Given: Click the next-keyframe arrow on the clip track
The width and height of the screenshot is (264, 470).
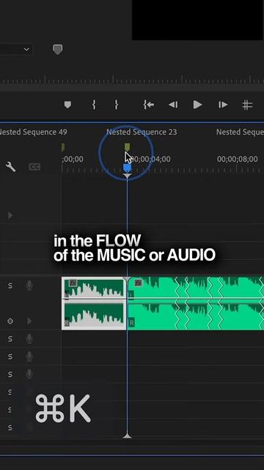Looking at the screenshot, I should [29, 321].
